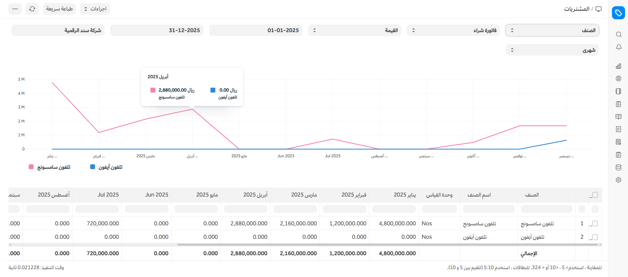This screenshot has height=277, width=628.
Task: Open the database stack icon in sidebar
Action: (618, 167)
